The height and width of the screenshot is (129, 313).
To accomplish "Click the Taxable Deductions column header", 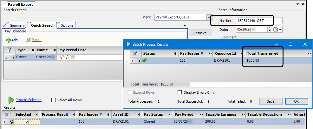I will [269, 114].
